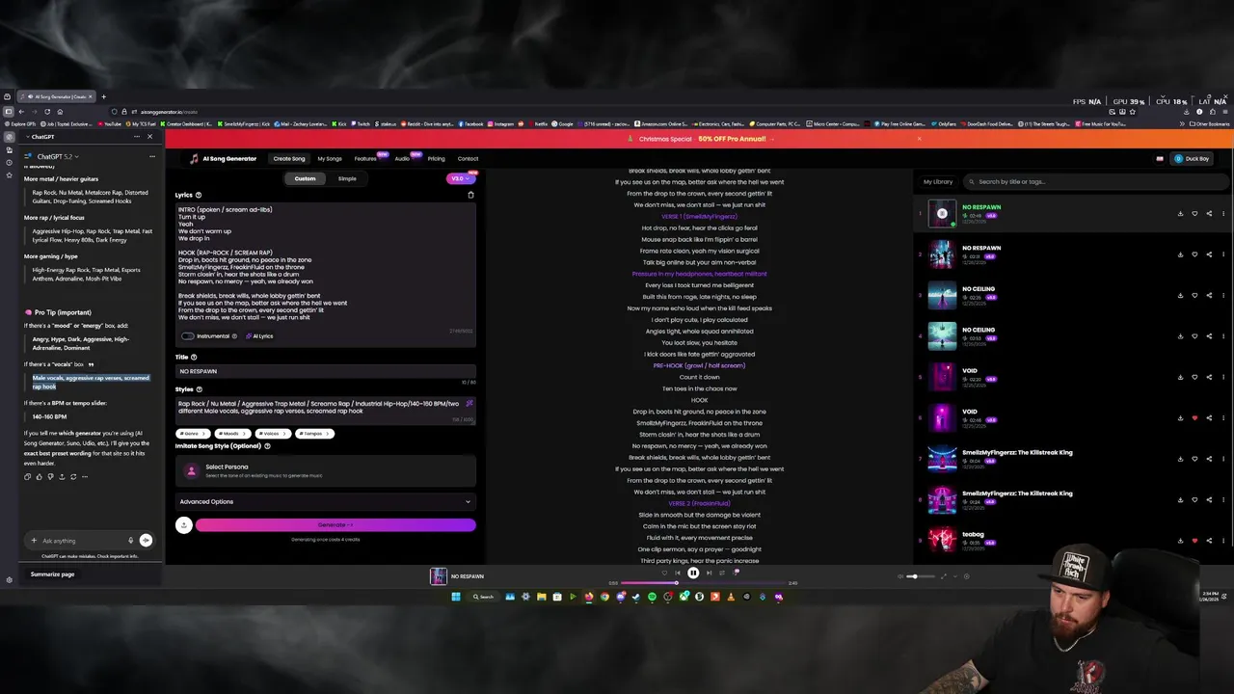Viewport: 1234px width, 694px height.
Task: Open more options for second NO RESPAWN track
Action: point(1222,254)
